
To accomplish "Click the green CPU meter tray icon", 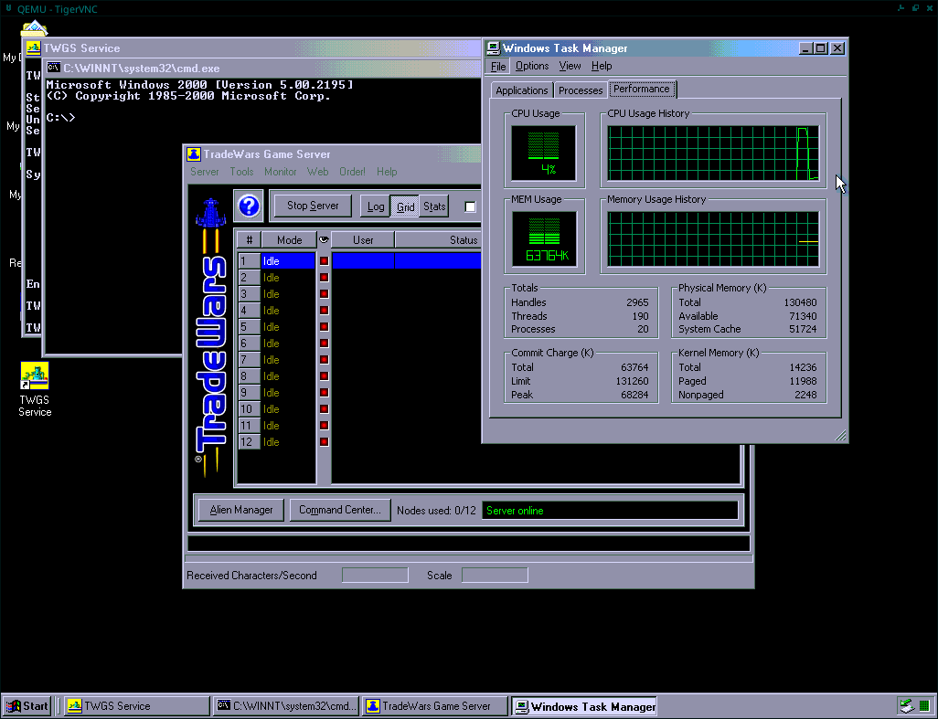I will tap(924, 706).
